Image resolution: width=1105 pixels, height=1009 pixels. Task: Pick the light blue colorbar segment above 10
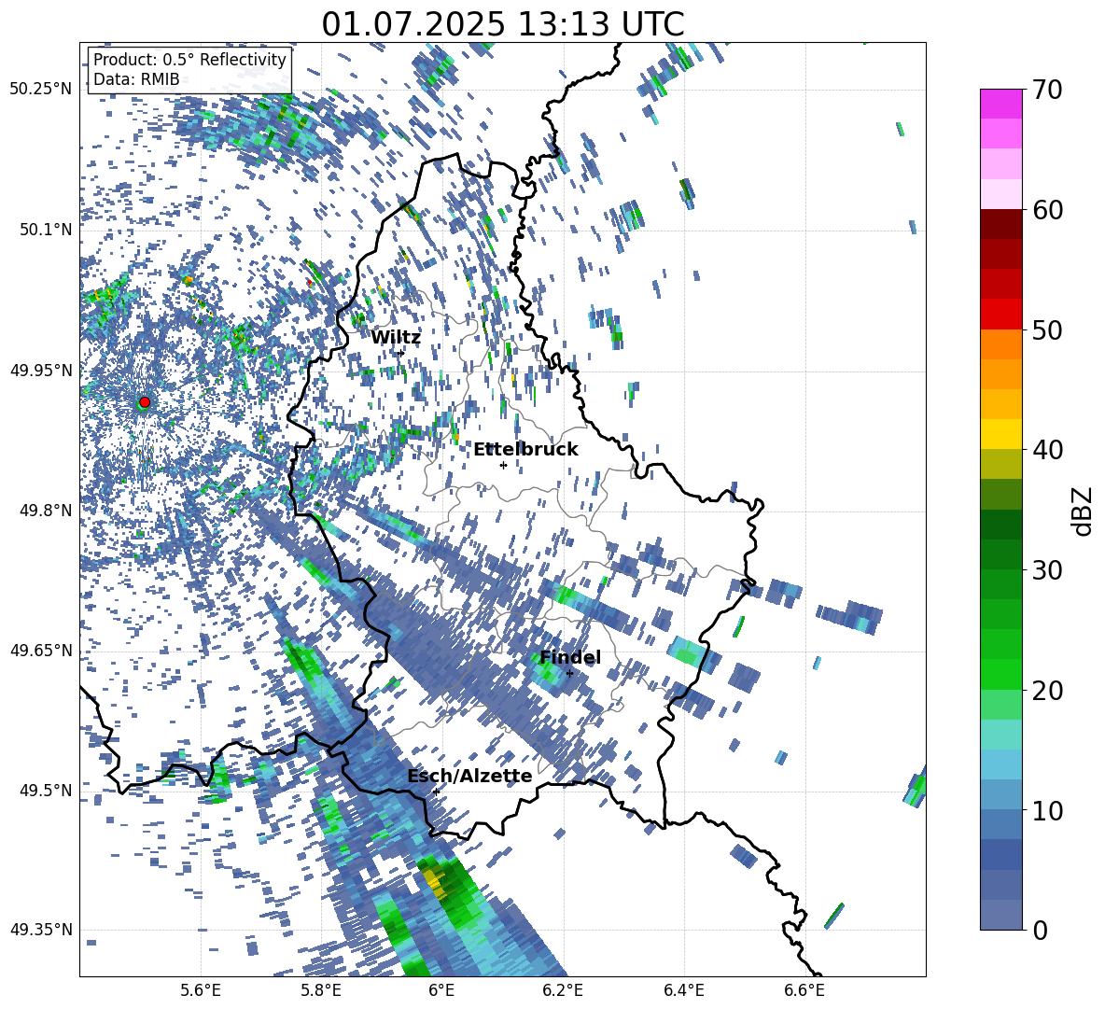pyautogui.click(x=1000, y=794)
